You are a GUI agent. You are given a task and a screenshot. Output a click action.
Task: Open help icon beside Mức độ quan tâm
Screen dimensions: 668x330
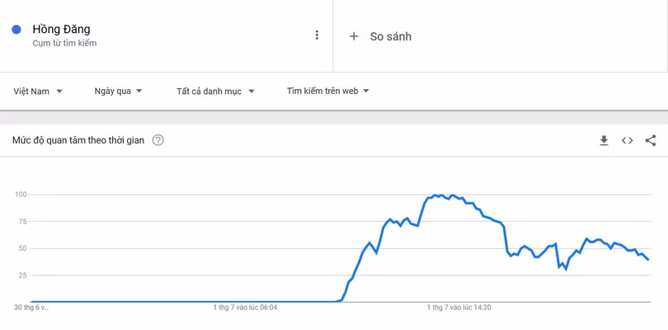[158, 140]
